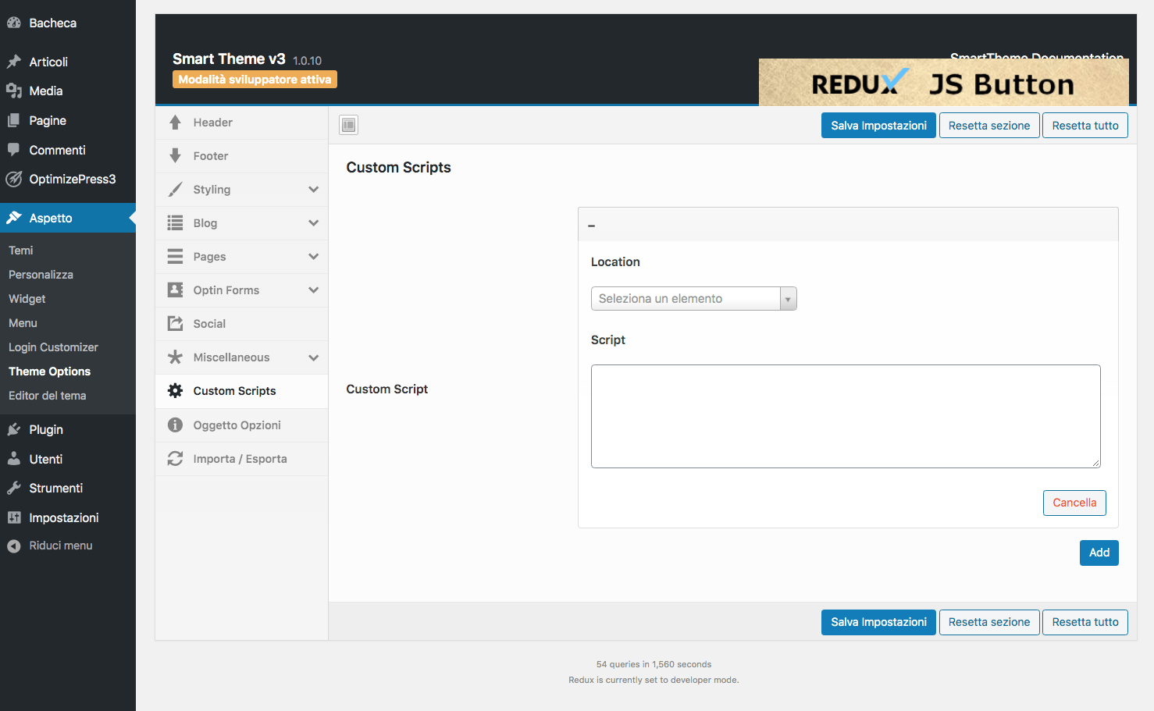Open the Oggetto Opzioni tab label
This screenshot has height=711, width=1154.
click(x=237, y=425)
